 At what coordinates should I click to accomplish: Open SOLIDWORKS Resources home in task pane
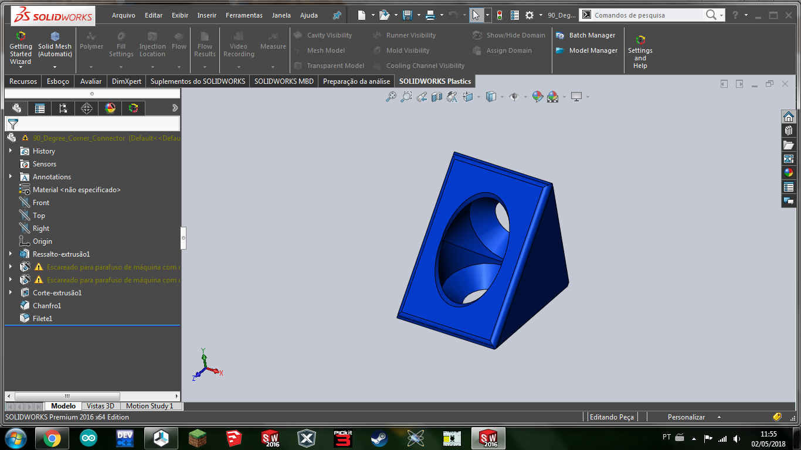[x=789, y=116]
